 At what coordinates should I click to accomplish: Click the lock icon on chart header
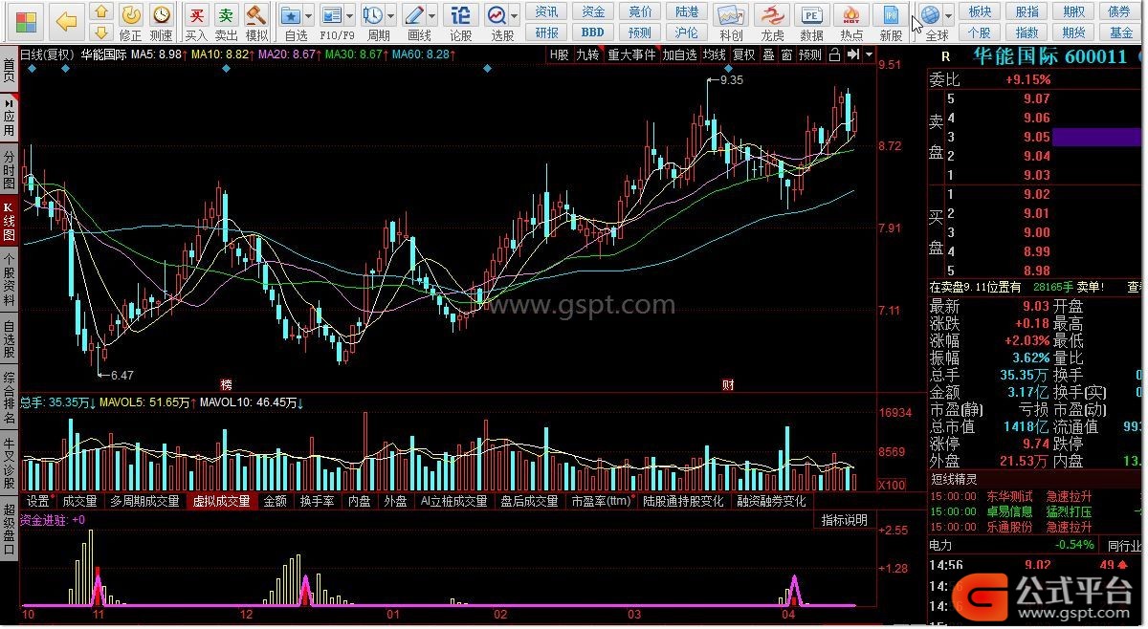point(835,55)
